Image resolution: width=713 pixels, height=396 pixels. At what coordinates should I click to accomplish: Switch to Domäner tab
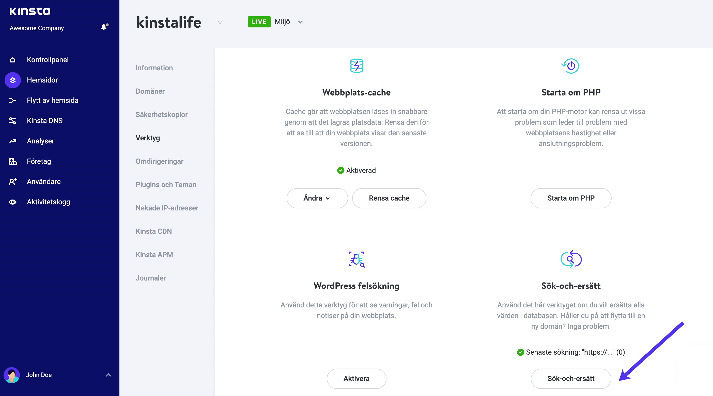(x=150, y=91)
